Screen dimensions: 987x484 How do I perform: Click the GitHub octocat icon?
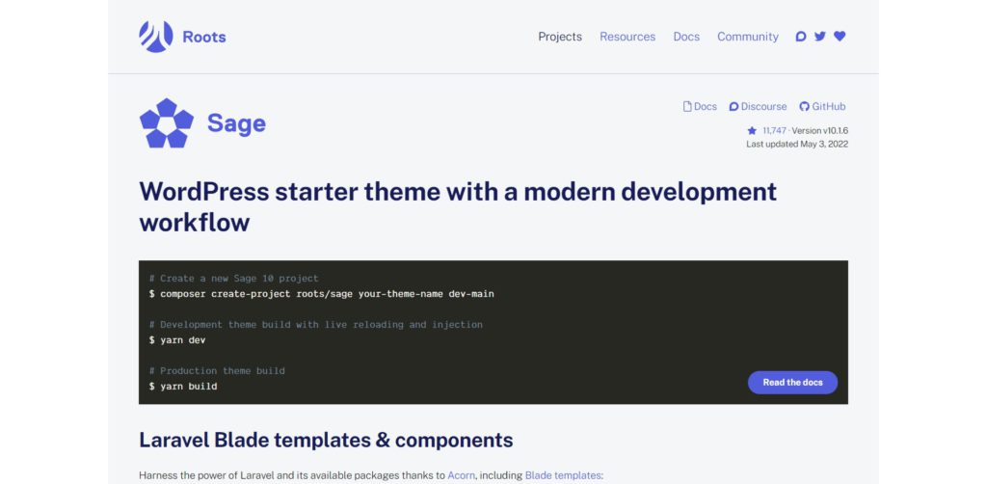point(804,106)
